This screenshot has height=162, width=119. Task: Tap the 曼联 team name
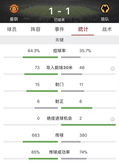(14, 19)
